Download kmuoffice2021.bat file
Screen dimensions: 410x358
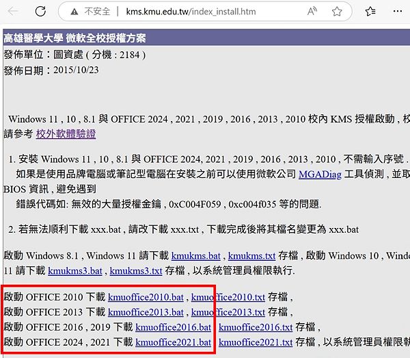click(173, 342)
